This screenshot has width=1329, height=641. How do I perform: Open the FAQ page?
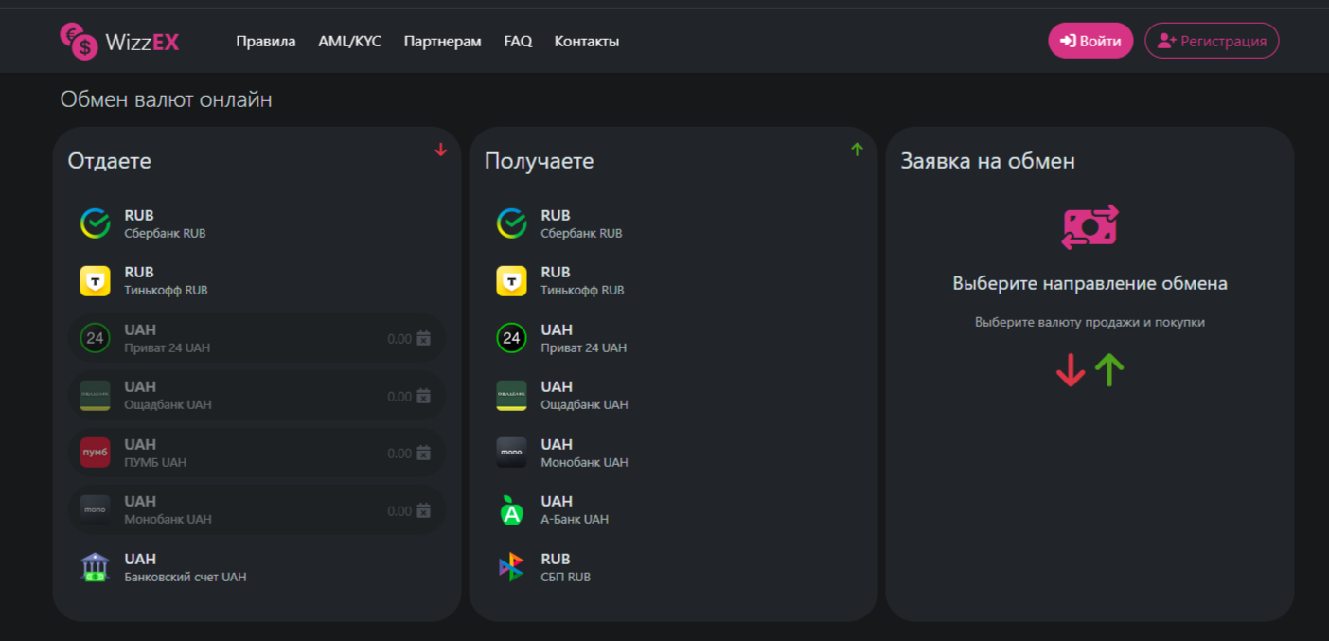point(518,42)
